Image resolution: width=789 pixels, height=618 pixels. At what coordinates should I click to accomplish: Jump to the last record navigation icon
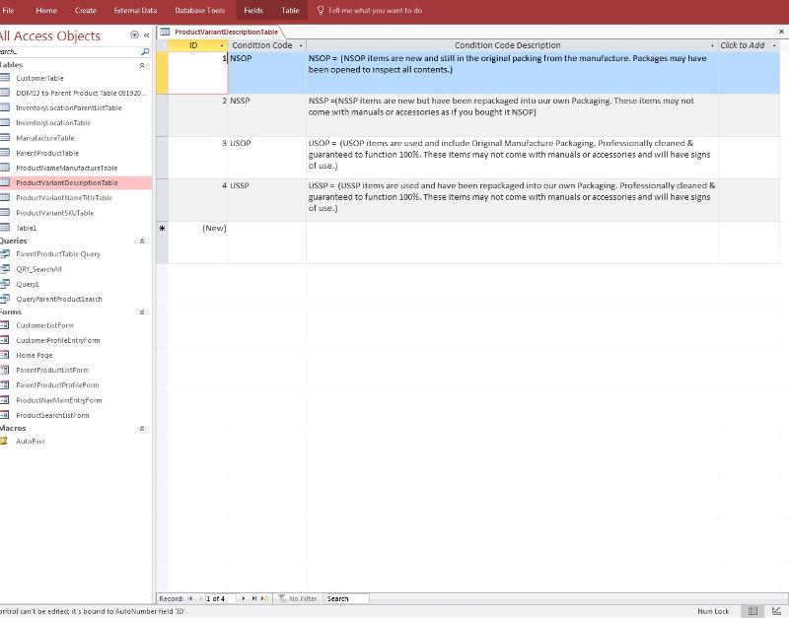tap(253, 598)
